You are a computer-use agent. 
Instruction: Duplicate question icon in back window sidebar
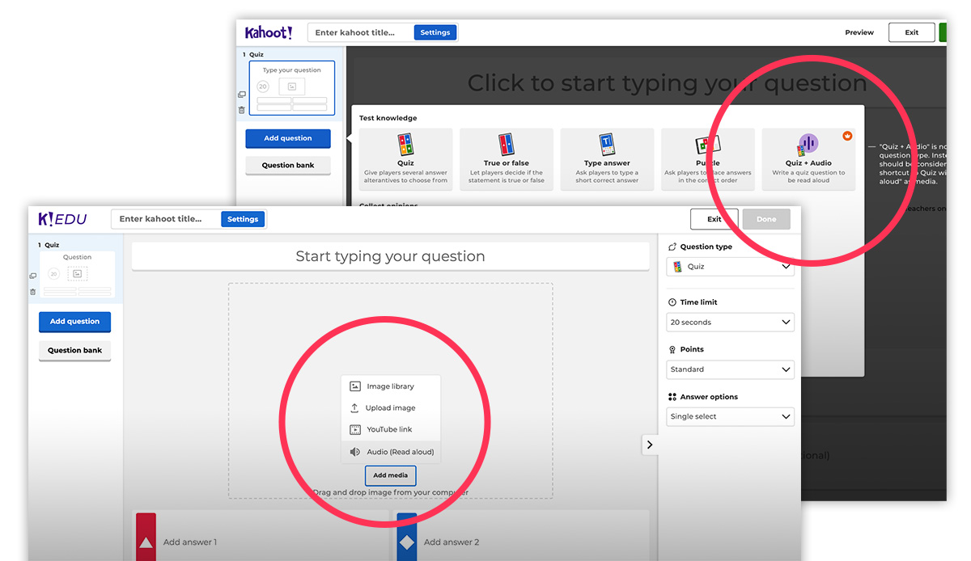(x=241, y=95)
